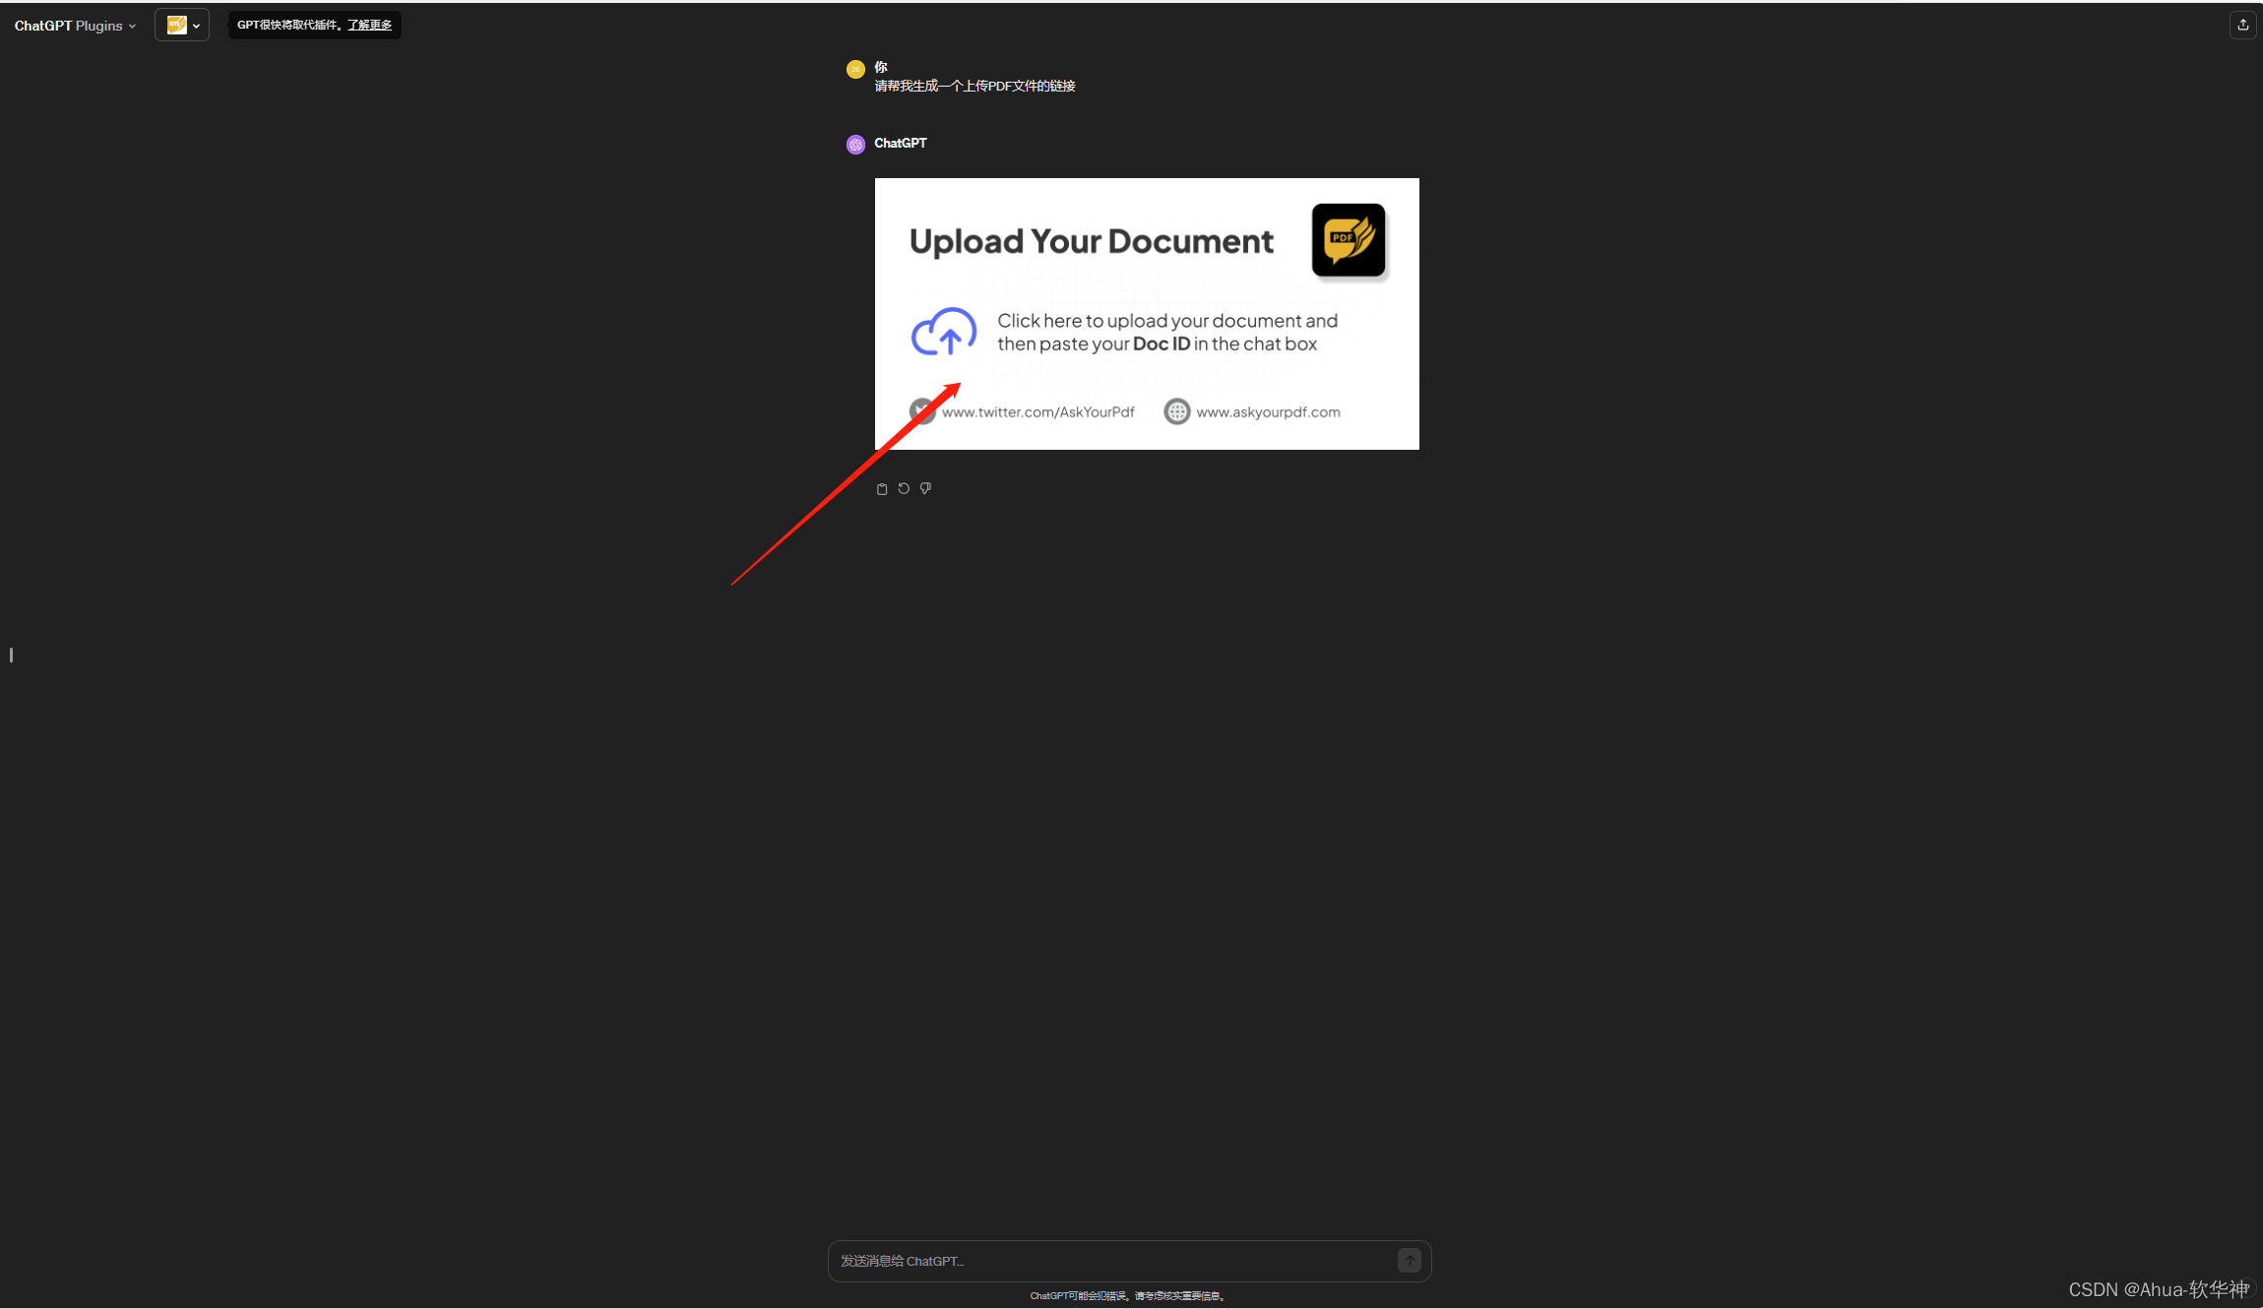Open the ChatGPT Plugins model dropdown
The width and height of the screenshot is (2263, 1309).
click(75, 26)
